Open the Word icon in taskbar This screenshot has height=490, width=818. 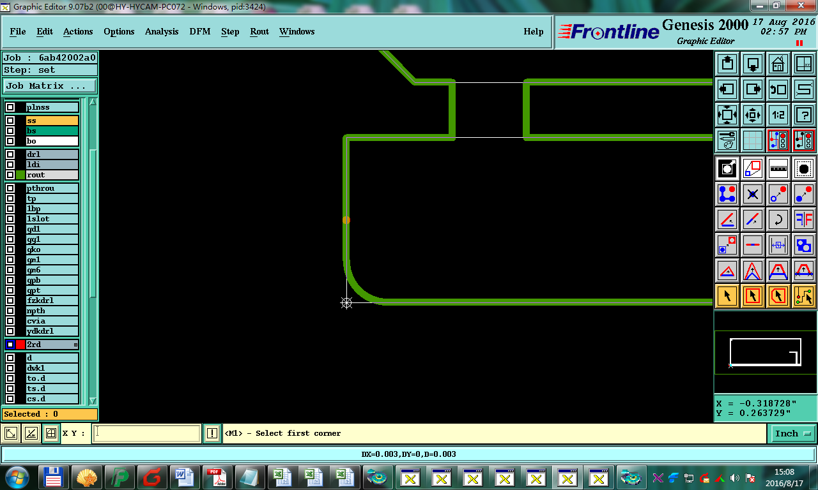184,477
